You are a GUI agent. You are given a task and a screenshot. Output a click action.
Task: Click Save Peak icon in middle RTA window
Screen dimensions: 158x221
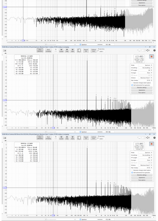tap(67, 50)
